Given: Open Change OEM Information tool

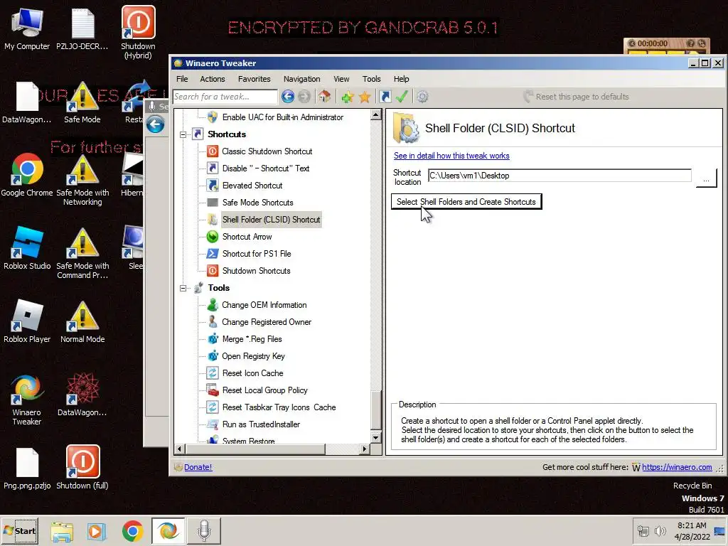Looking at the screenshot, I should [264, 305].
